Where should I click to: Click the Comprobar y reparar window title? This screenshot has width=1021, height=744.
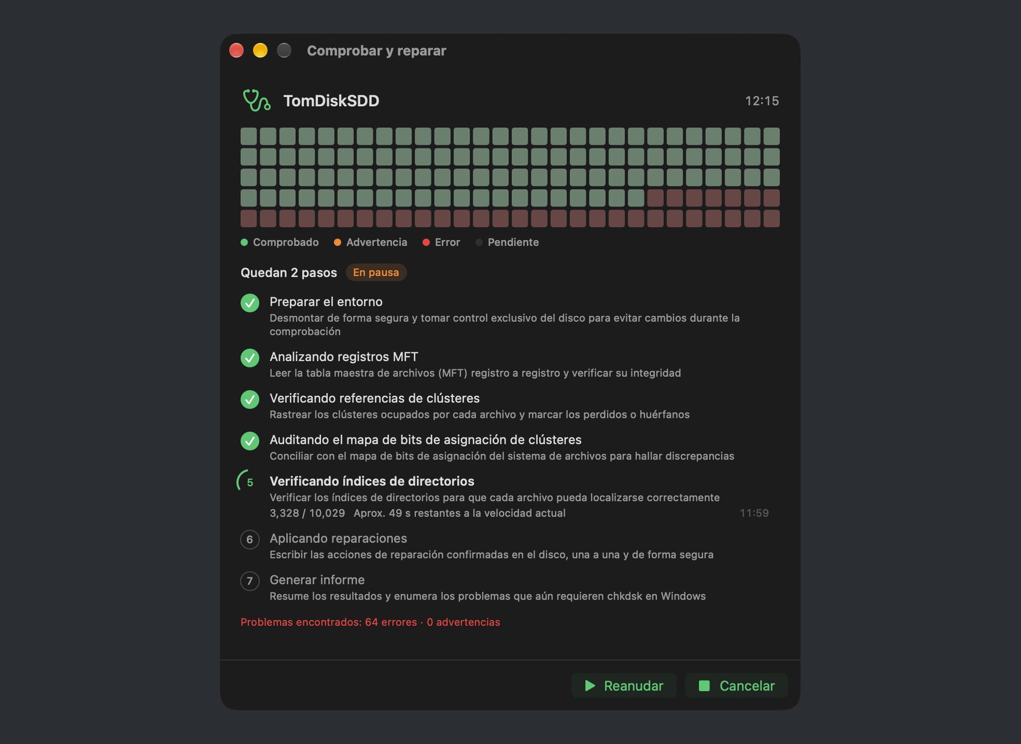[376, 50]
